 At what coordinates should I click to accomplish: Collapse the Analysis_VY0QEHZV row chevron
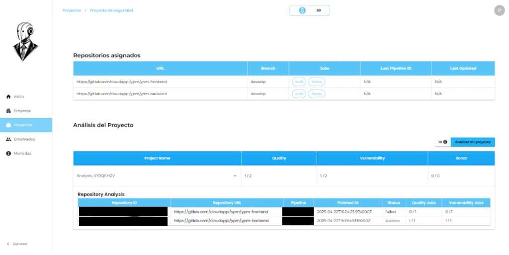[234, 176]
